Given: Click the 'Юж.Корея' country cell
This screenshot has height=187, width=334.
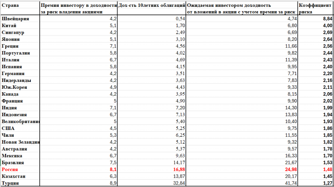Looking at the screenshot, I should click(14, 87).
